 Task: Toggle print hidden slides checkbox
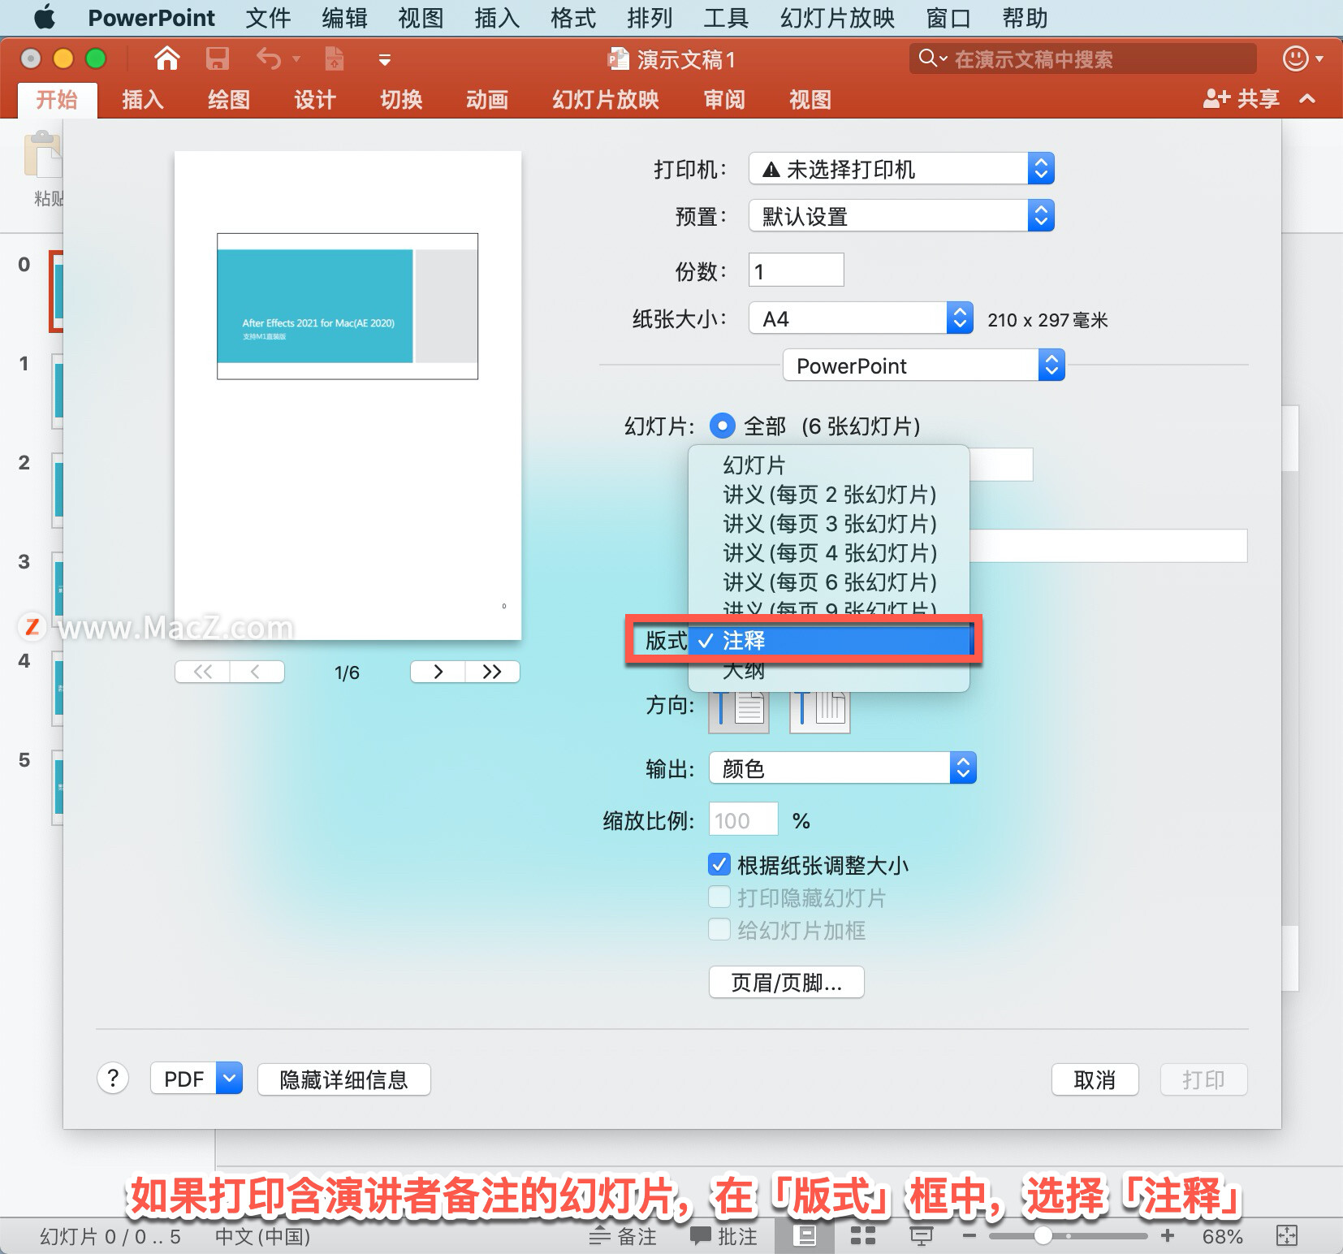719,897
